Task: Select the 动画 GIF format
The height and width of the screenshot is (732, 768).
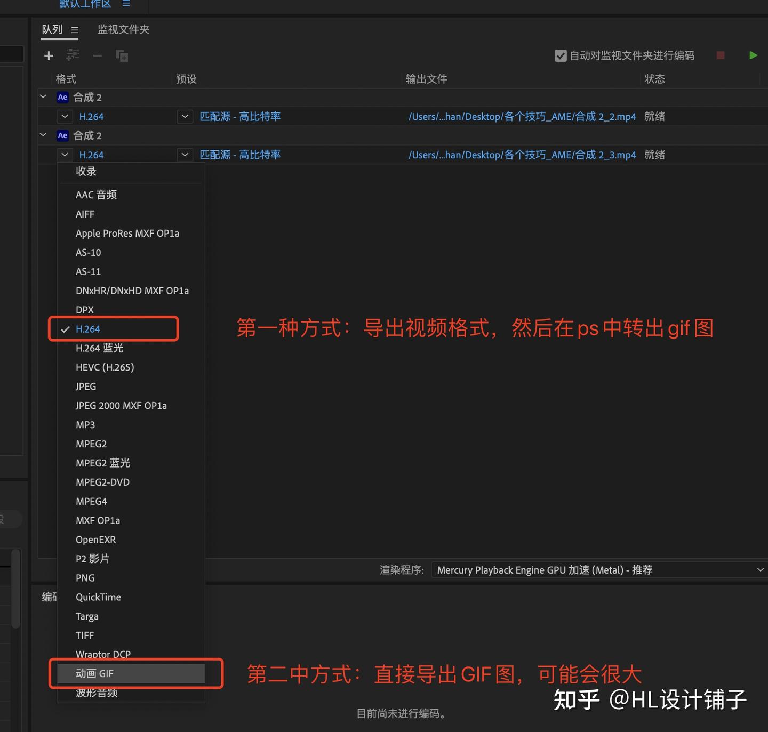Action: pyautogui.click(x=95, y=673)
